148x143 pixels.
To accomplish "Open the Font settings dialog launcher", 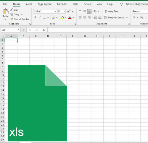I will (x=75, y=24).
